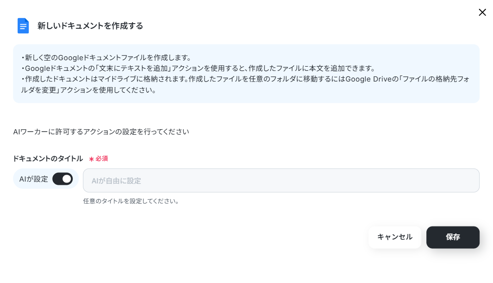Save settings with the 保存 button

tap(453, 237)
